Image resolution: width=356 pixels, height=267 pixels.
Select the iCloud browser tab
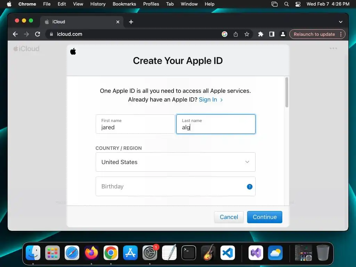(x=82, y=22)
